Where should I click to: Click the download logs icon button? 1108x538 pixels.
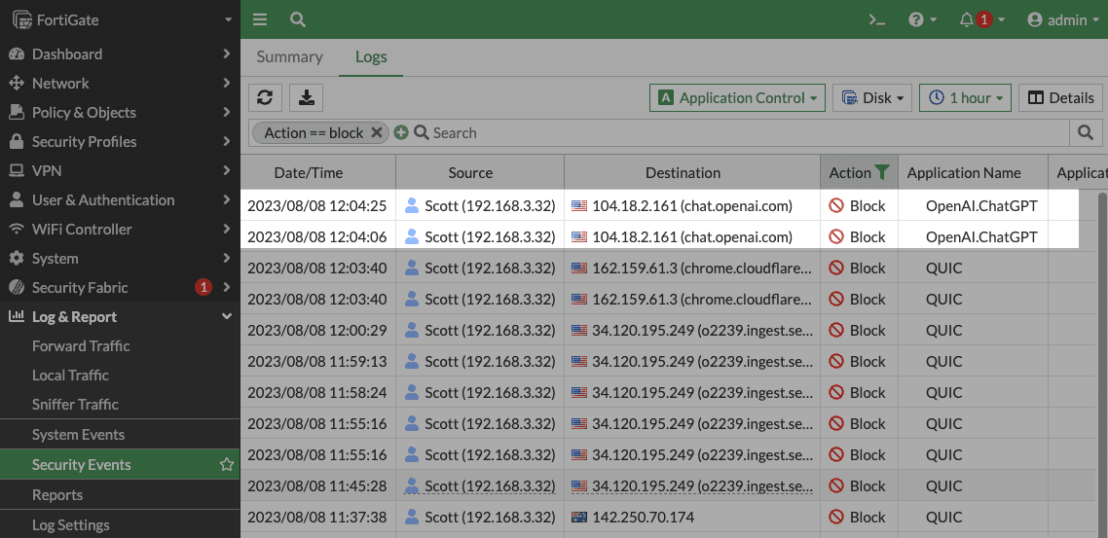pos(306,97)
